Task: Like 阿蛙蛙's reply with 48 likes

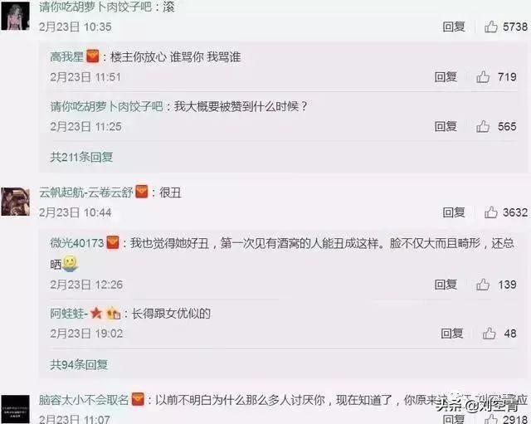Action: coord(489,334)
